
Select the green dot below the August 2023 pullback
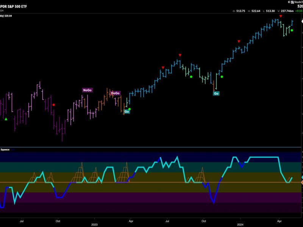(x=191, y=77)
